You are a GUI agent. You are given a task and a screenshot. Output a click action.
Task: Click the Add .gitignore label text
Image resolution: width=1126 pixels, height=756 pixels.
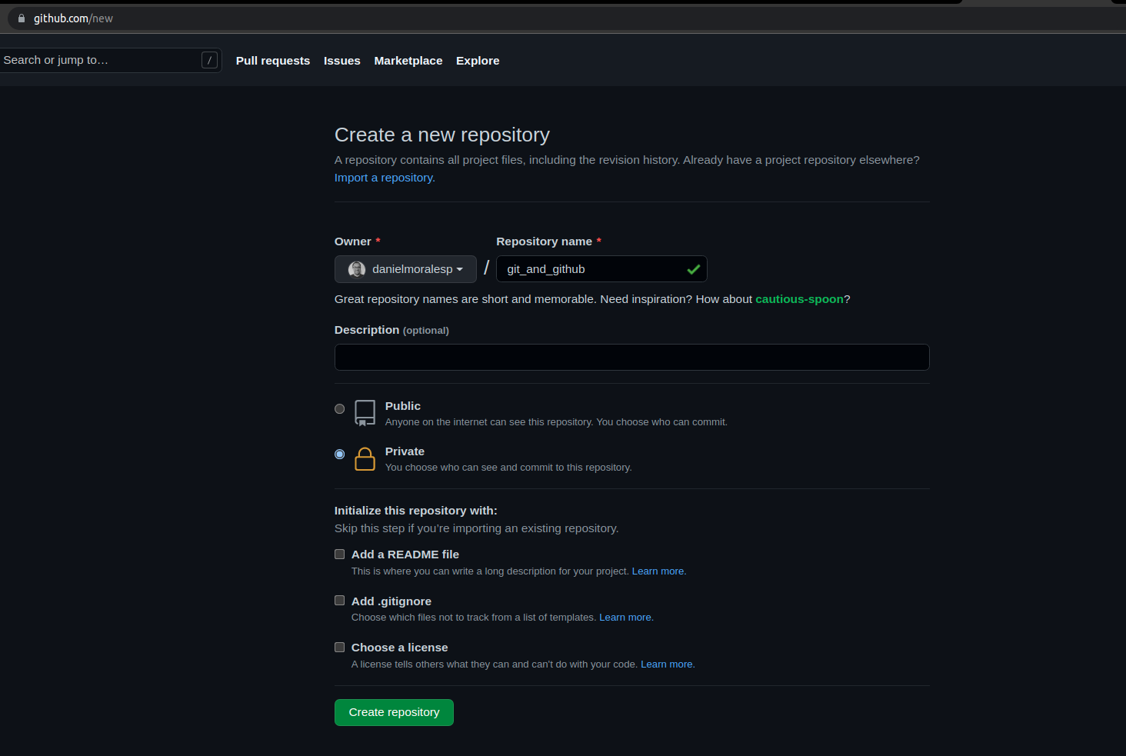coord(391,601)
